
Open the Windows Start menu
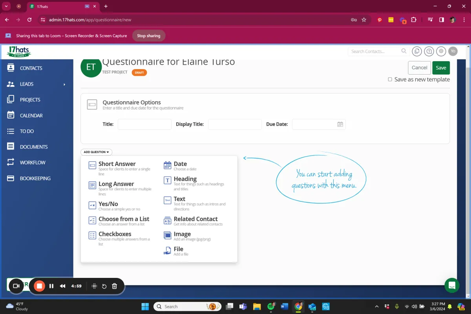(x=145, y=307)
